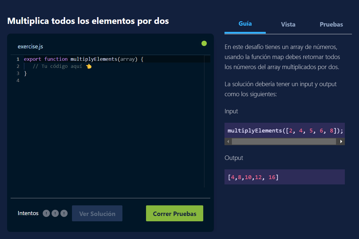The width and height of the screenshot is (359, 239).
Task: Click the 'export' keyword in code
Action: 33,59
